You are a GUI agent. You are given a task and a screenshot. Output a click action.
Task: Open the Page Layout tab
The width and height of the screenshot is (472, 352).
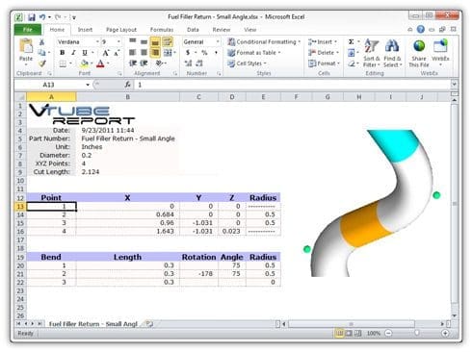tap(121, 30)
